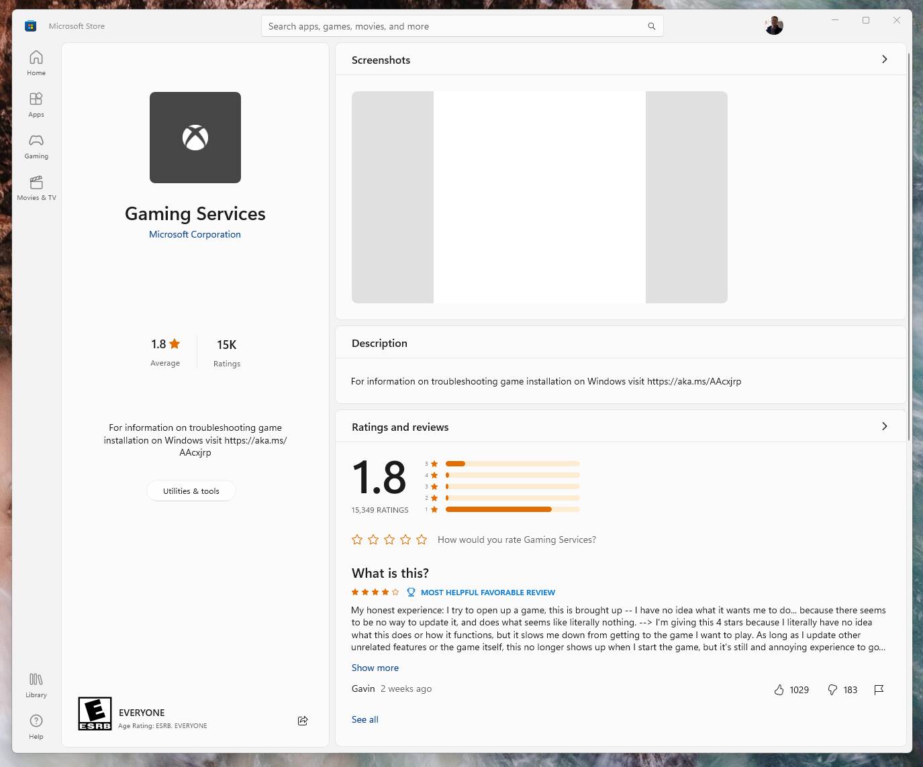The image size is (923, 767).
Task: Click the Gaming Services title text
Action: point(195,213)
